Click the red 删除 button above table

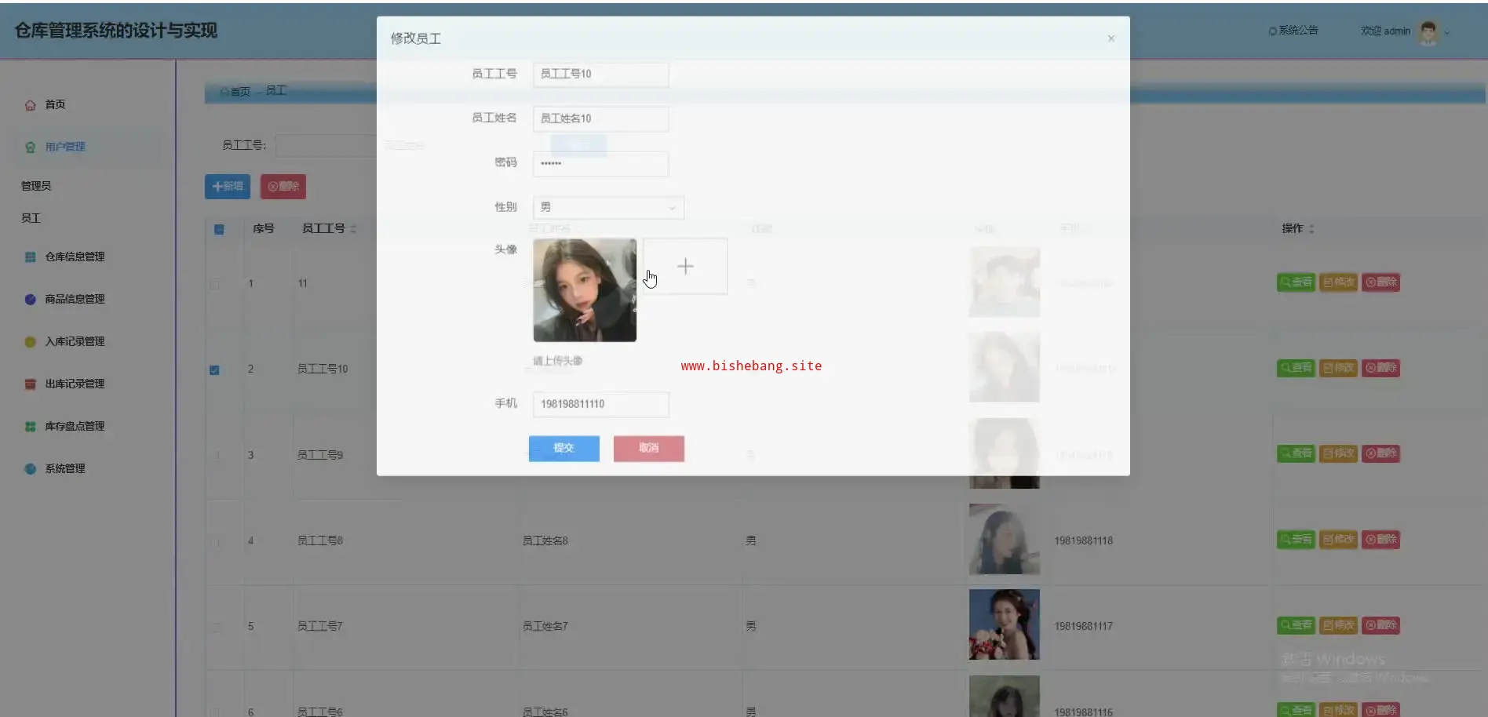pyautogui.click(x=283, y=187)
